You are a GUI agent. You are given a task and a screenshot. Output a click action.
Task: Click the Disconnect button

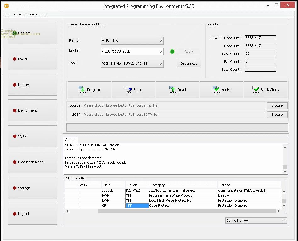click(x=188, y=64)
